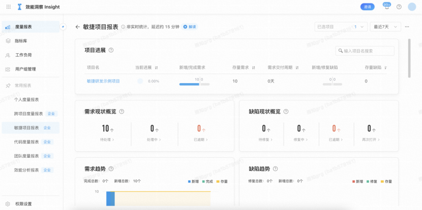Click the user avatar icon
Screen dimensions: 422x210
click(x=412, y=7)
